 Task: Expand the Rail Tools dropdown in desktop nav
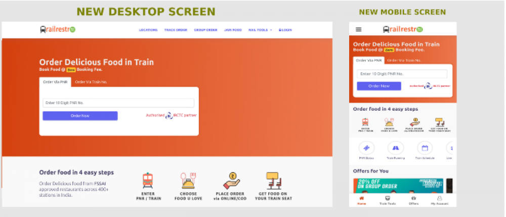[x=260, y=30]
